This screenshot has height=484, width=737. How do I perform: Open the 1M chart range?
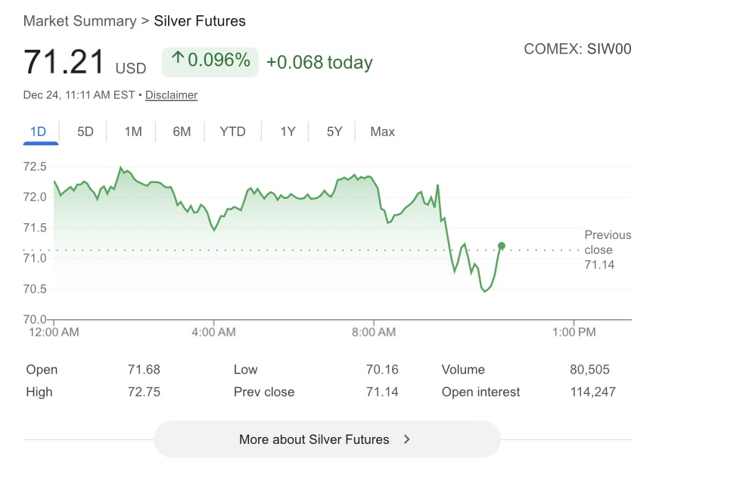tap(133, 132)
